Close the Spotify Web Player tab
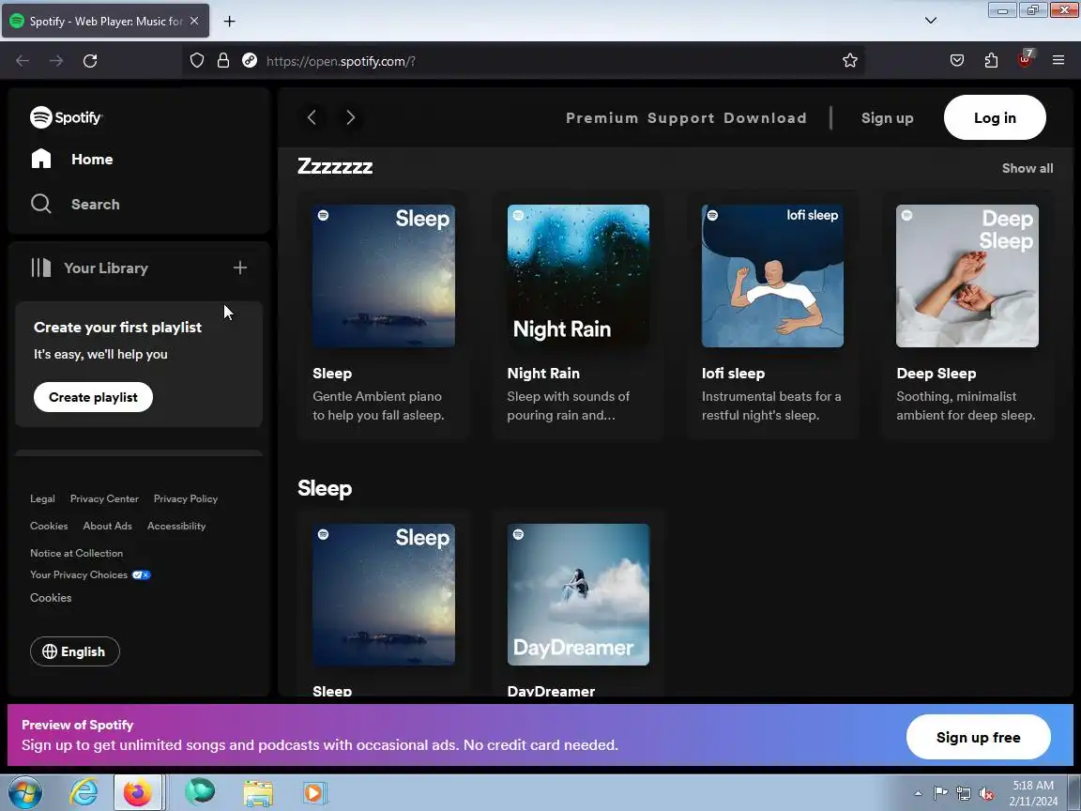 click(194, 22)
